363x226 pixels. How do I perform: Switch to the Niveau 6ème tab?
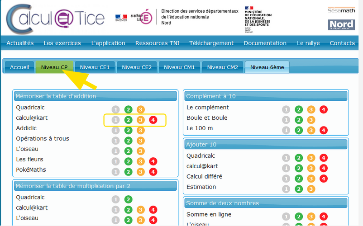267,67
